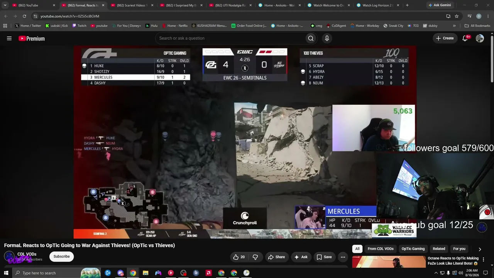
Task: Open the Windows Start menu
Action: (x=6, y=273)
